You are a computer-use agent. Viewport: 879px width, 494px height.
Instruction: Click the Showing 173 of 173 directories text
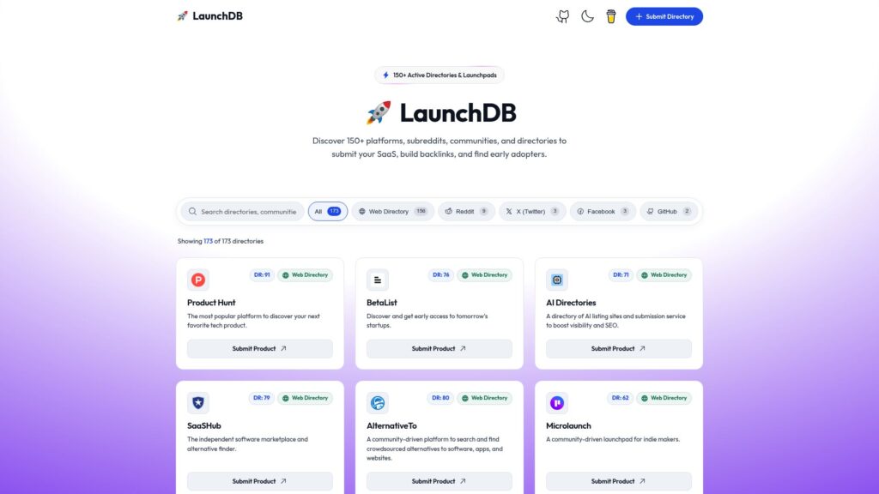tap(221, 241)
